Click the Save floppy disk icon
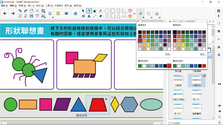223x125 pixels. click(31, 16)
